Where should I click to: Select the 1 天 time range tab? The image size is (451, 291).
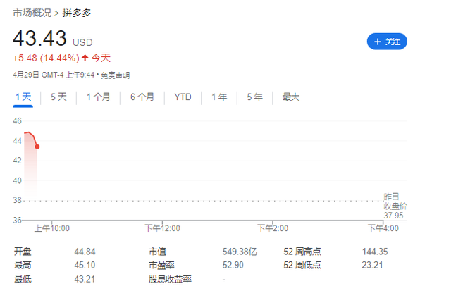pyautogui.click(x=23, y=97)
